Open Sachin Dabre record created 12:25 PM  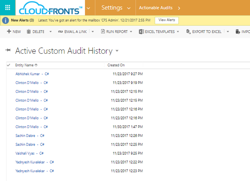(x=30, y=144)
